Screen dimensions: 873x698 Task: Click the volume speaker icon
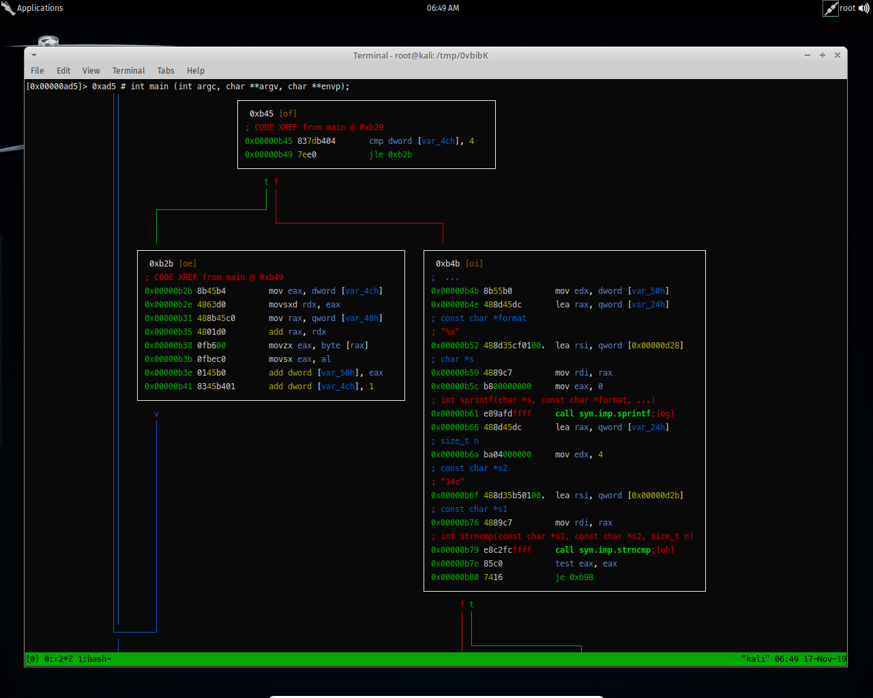864,8
